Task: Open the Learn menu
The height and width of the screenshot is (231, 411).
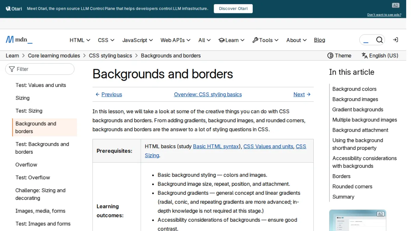Action: (x=232, y=40)
